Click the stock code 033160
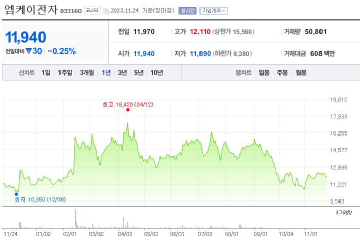 [x=71, y=11]
